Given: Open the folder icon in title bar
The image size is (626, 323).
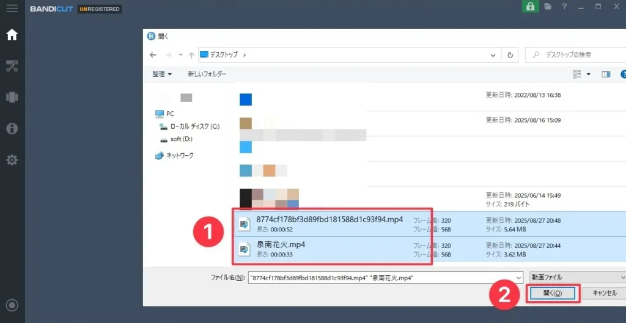Looking at the screenshot, I should pyautogui.click(x=548, y=7).
